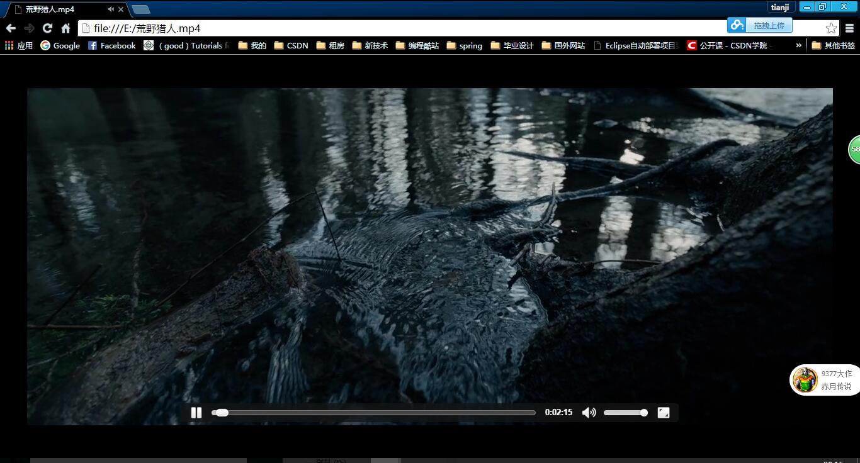Image resolution: width=860 pixels, height=463 pixels.
Task: Open the browser home page
Action: pyautogui.click(x=65, y=28)
